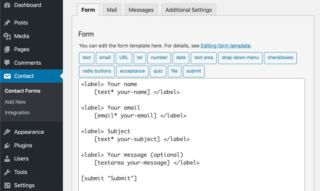Click inside the form template editor
This screenshot has width=320, height=191.
192,135
